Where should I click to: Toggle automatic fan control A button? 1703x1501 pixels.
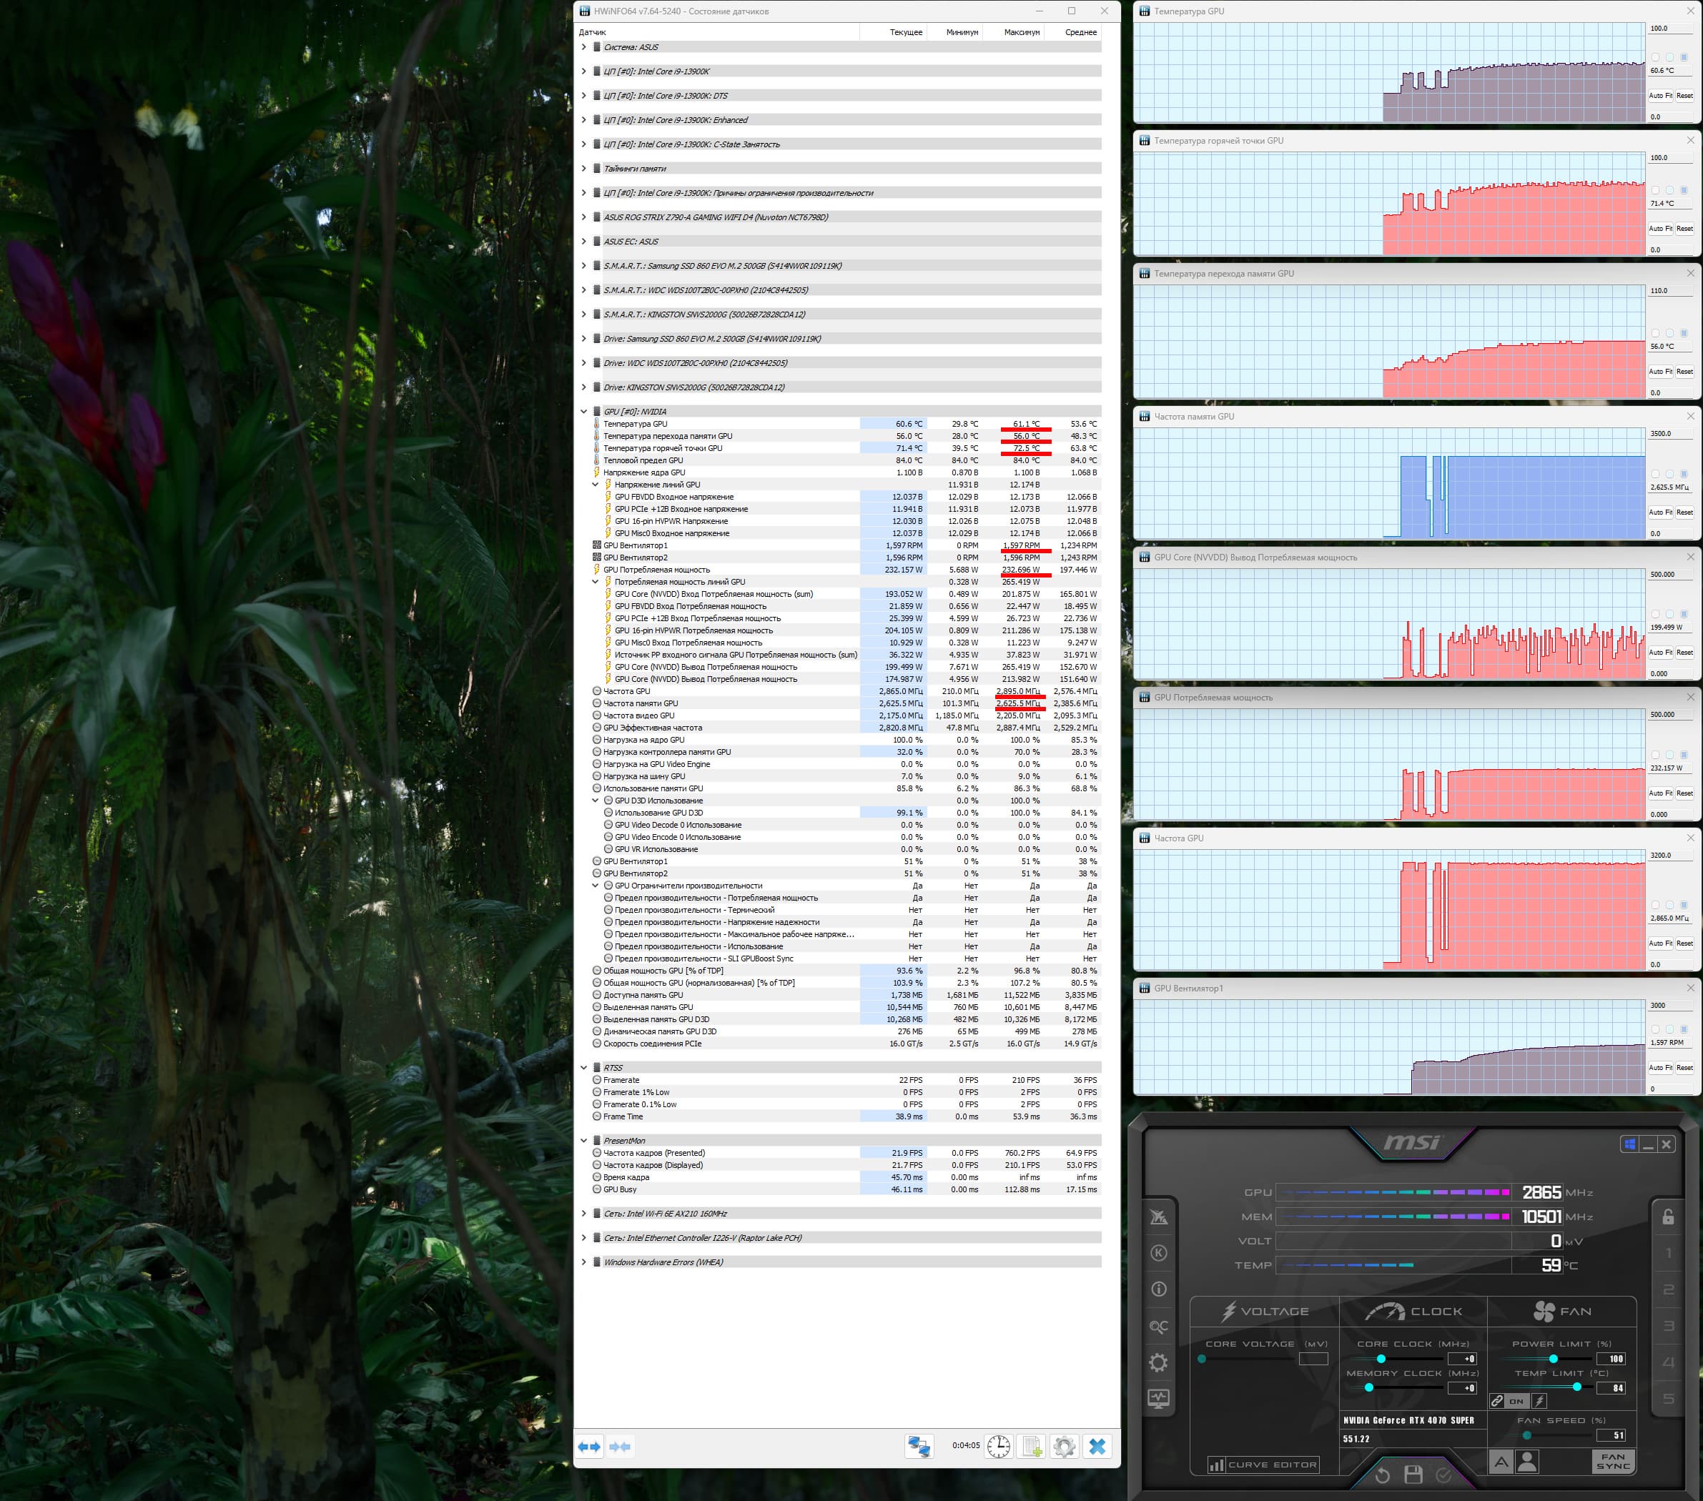[x=1501, y=1462]
